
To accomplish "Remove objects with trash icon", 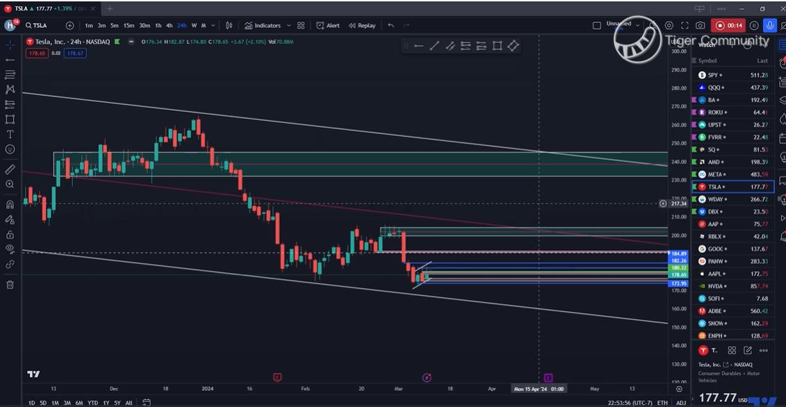I will [x=10, y=285].
